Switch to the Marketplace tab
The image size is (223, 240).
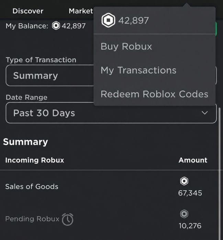point(81,11)
